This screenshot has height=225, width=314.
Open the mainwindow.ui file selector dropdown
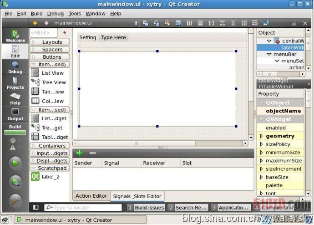click(136, 23)
